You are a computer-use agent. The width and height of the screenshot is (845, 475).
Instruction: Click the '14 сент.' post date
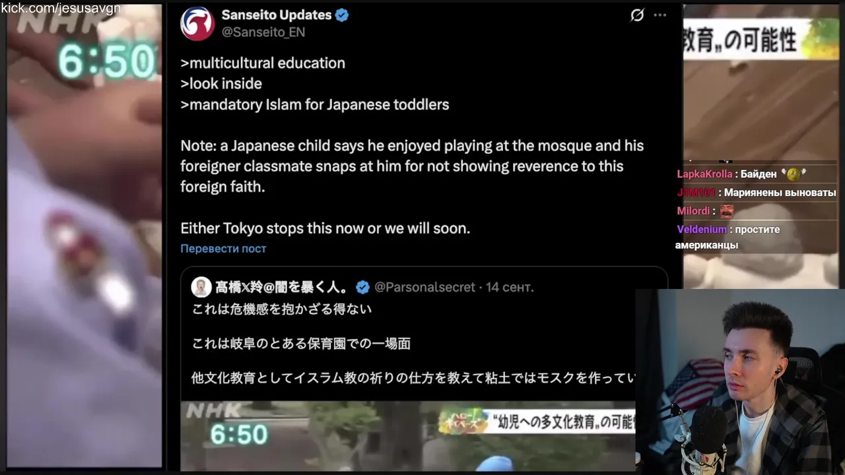510,287
